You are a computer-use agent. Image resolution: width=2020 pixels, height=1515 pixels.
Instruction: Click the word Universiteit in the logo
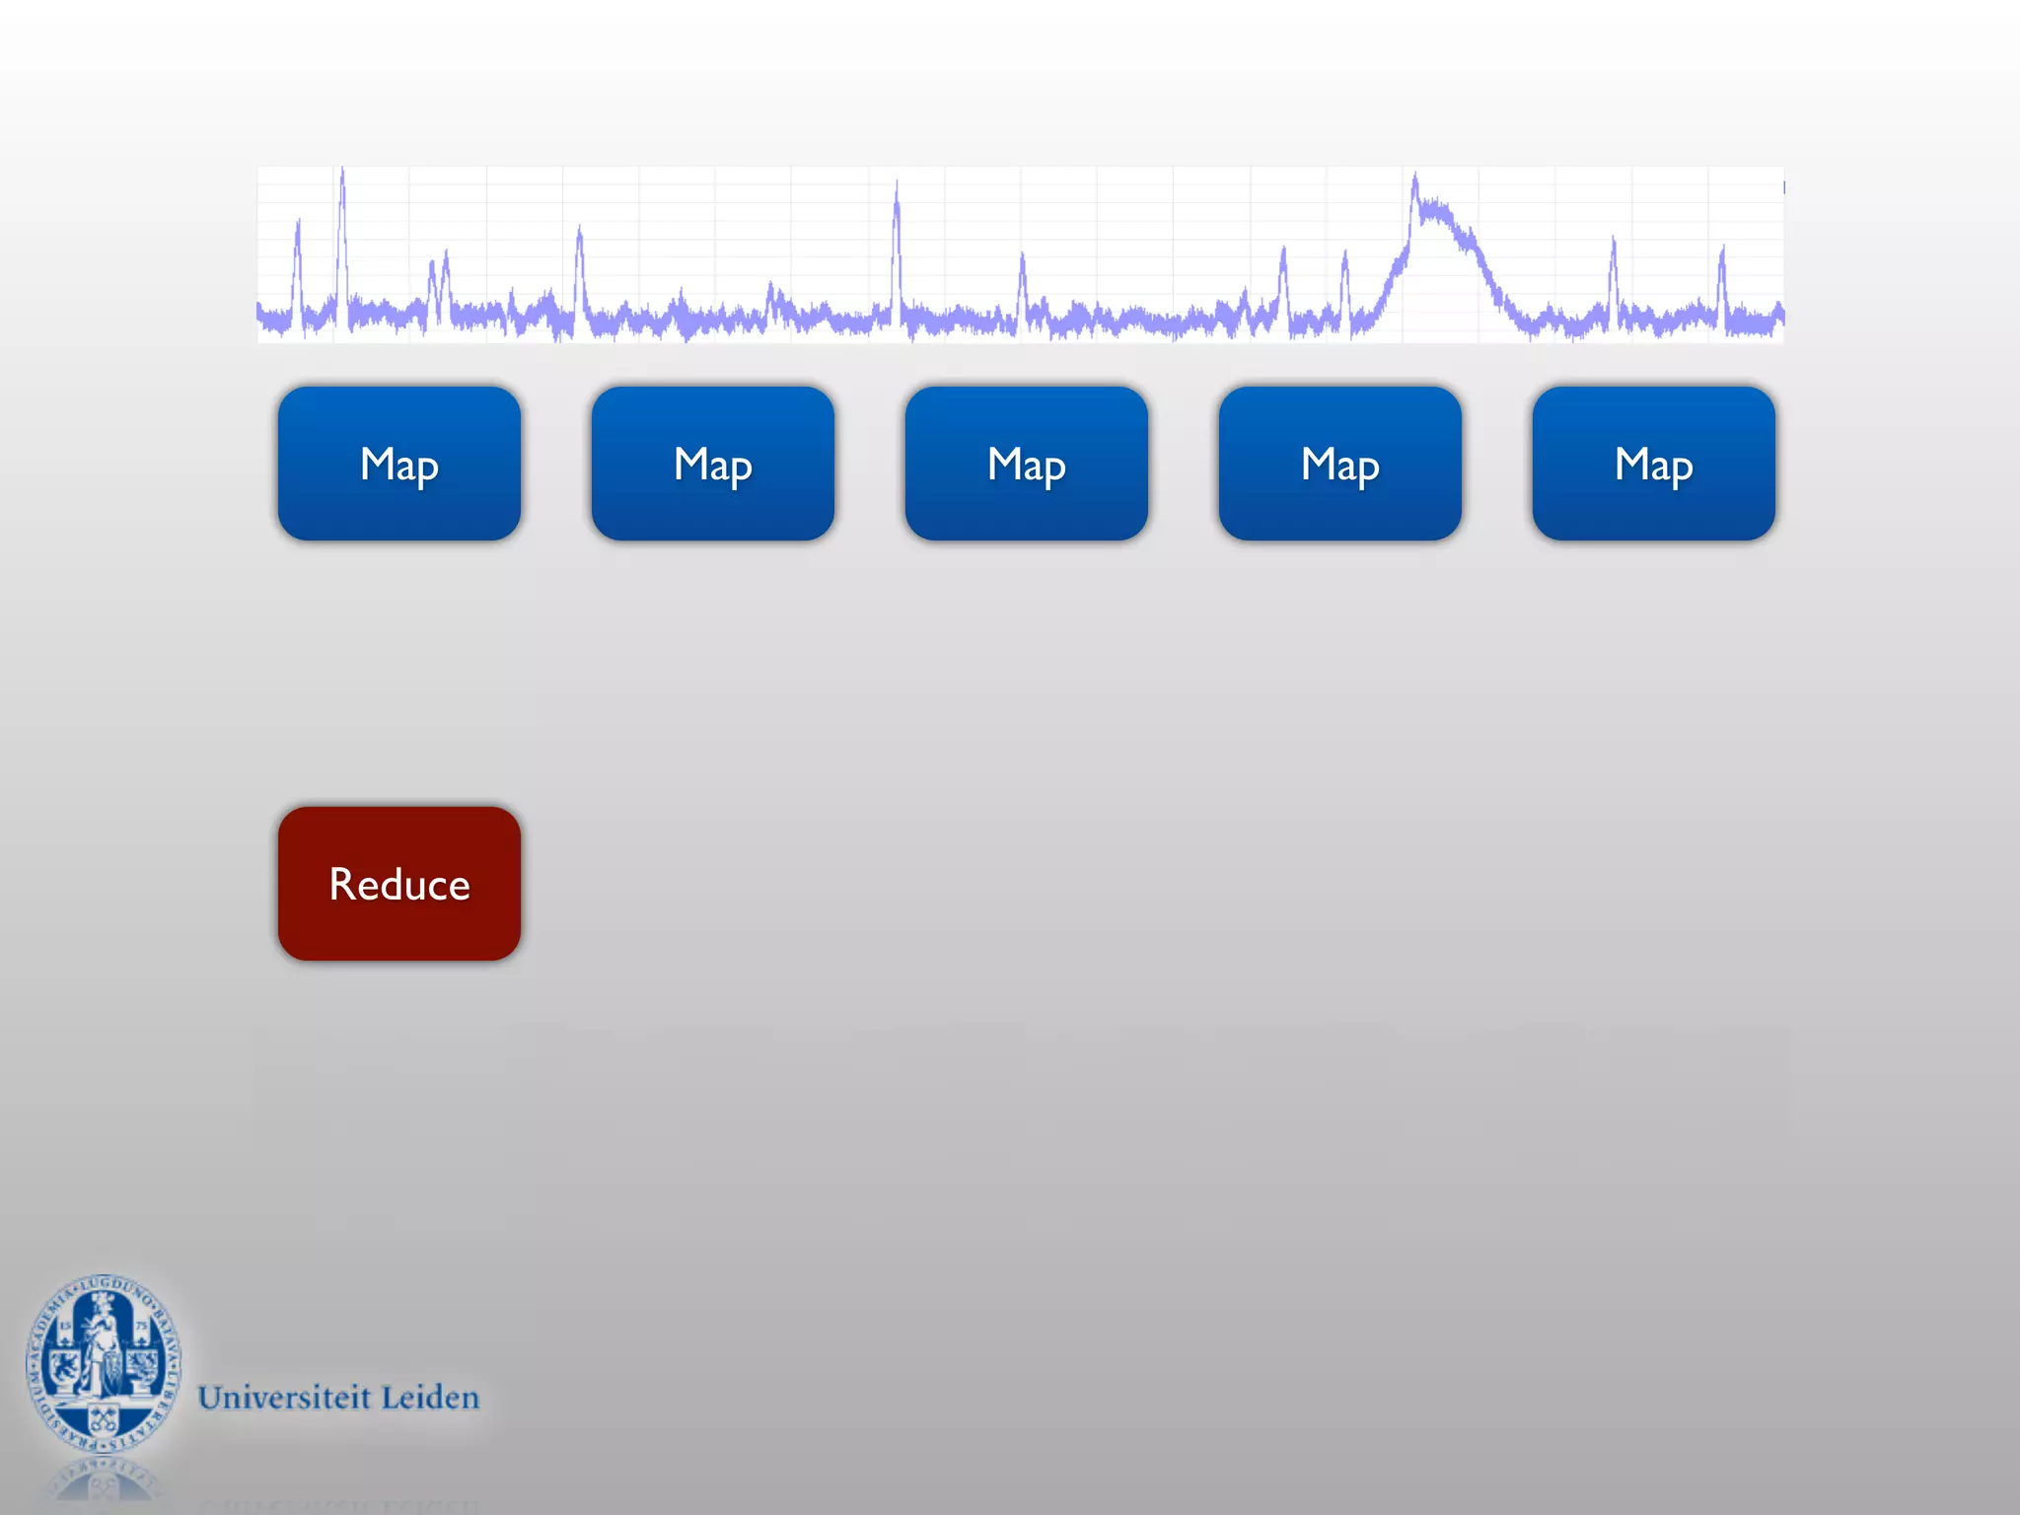(284, 1398)
